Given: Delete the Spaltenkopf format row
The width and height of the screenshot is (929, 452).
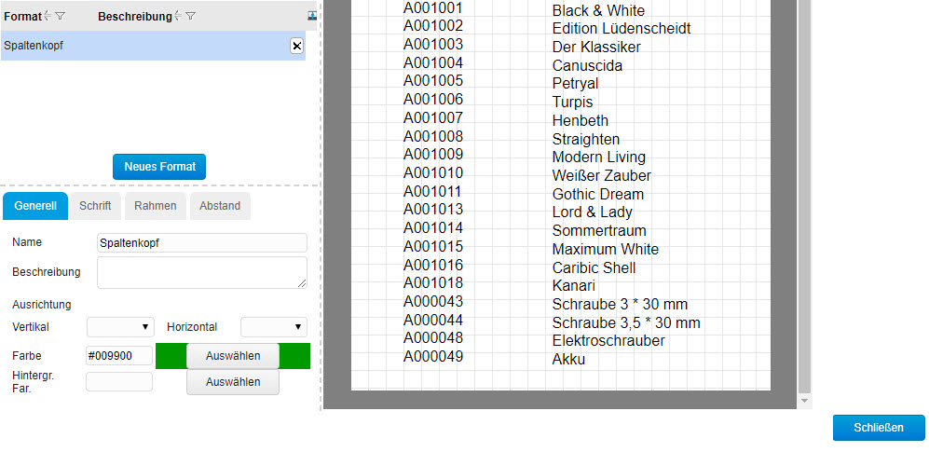Looking at the screenshot, I should (297, 46).
